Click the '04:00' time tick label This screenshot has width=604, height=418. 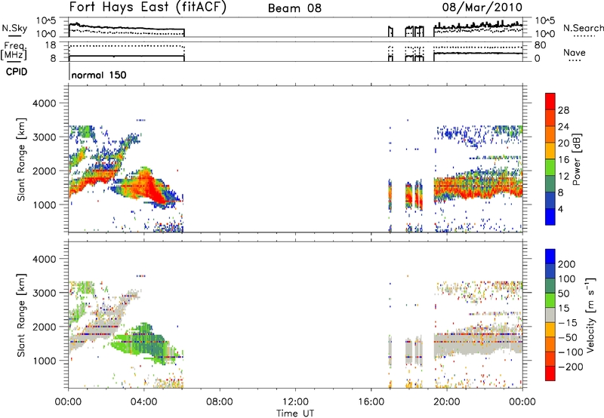tap(144, 402)
